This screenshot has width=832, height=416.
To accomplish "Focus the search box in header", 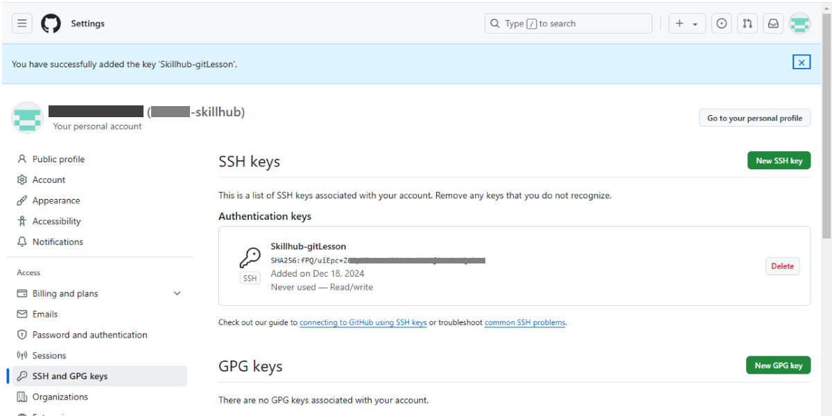I will pyautogui.click(x=569, y=24).
